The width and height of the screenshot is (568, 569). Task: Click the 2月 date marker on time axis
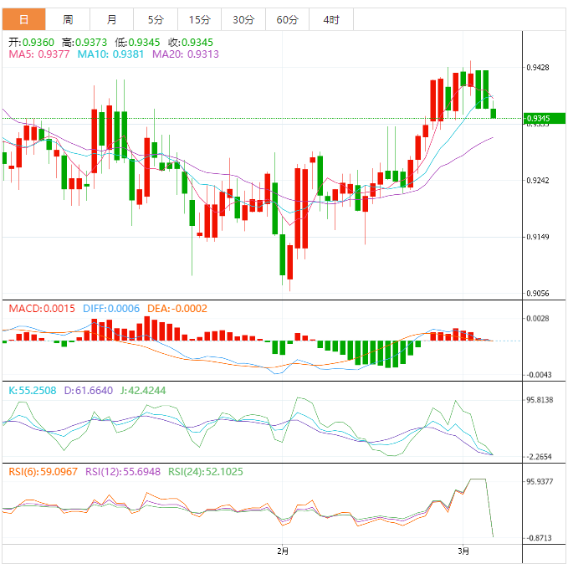click(x=283, y=551)
